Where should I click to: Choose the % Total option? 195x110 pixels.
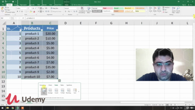(x=62, y=91)
